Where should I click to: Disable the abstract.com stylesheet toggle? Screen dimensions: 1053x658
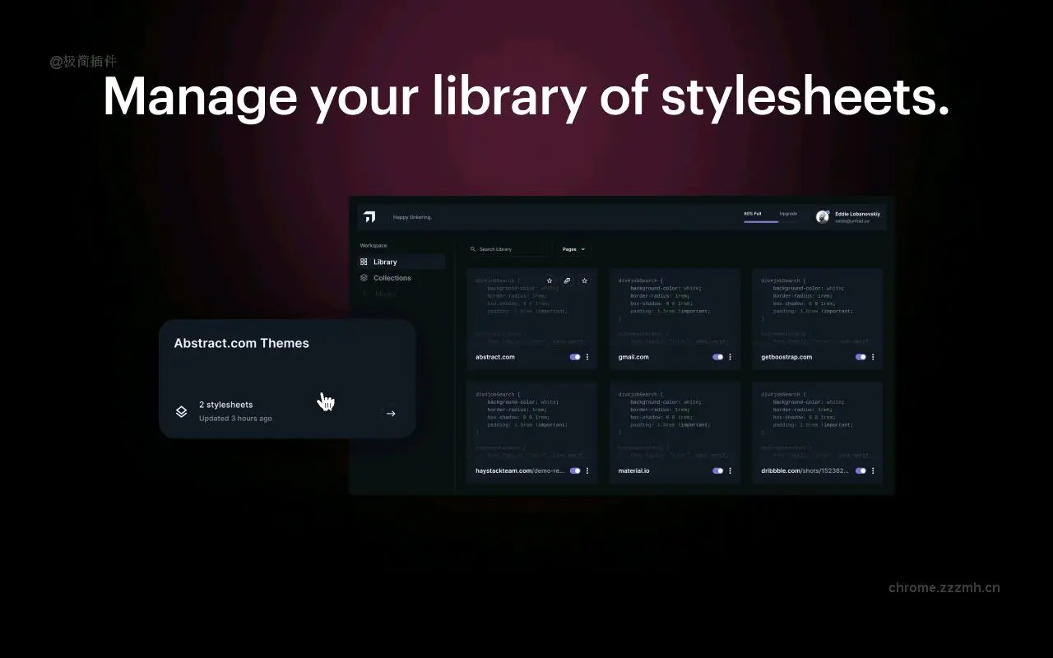[x=574, y=357]
